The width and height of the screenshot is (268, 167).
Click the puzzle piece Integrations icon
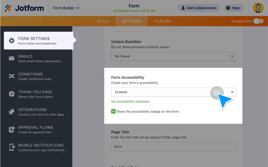coord(12,112)
